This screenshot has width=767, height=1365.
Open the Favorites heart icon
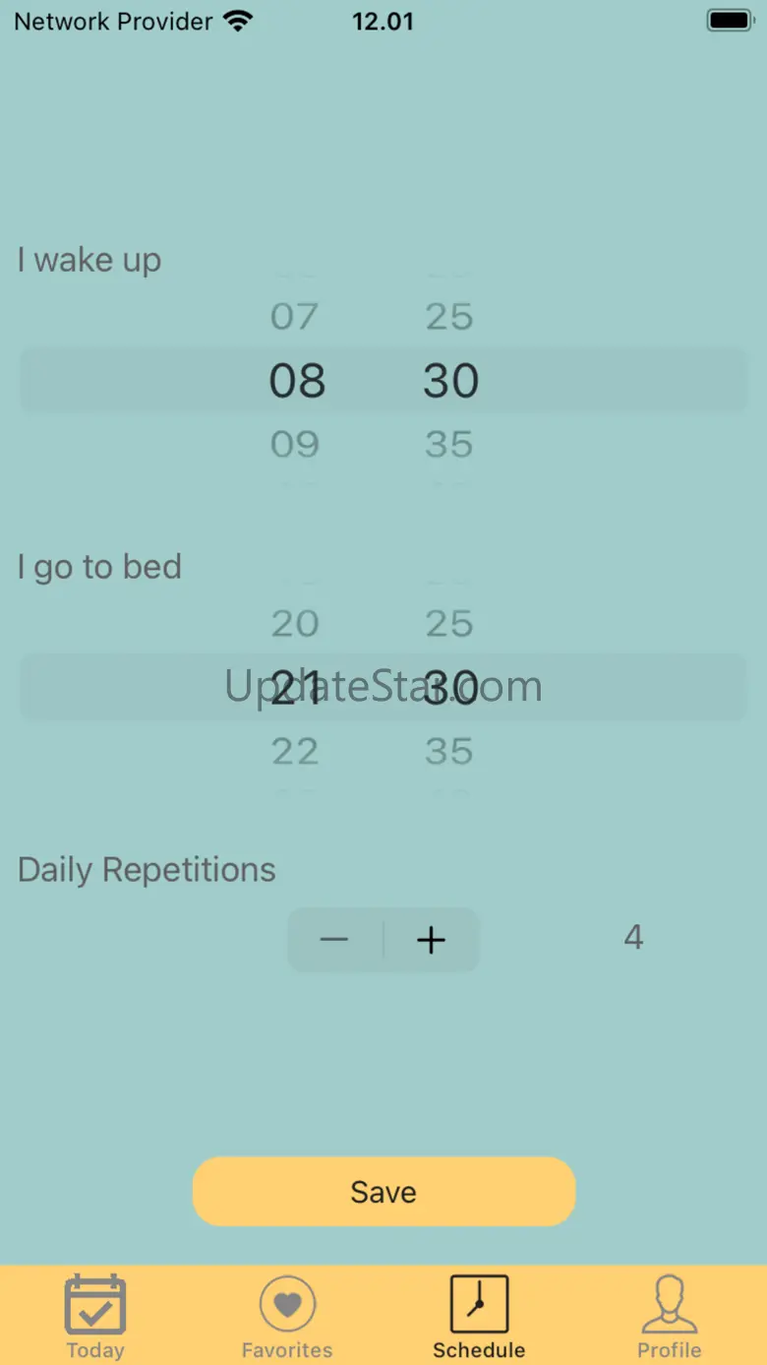click(x=287, y=1305)
